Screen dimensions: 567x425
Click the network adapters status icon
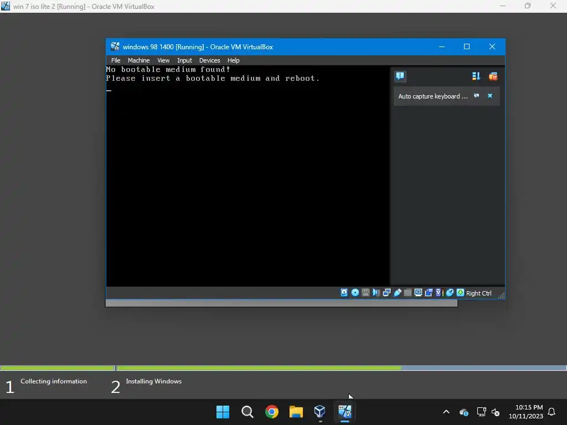click(x=386, y=293)
